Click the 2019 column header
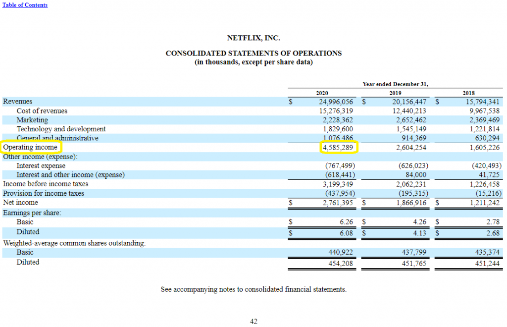The height and width of the screenshot is (327, 507). (x=395, y=93)
